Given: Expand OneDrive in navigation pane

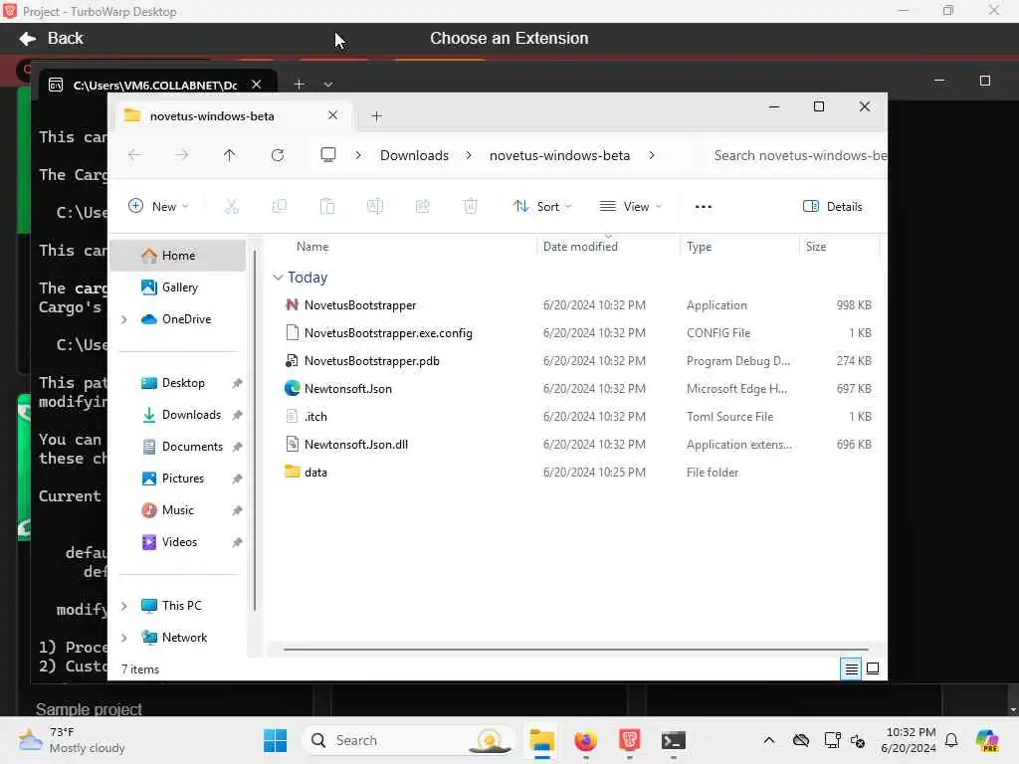Looking at the screenshot, I should point(124,319).
